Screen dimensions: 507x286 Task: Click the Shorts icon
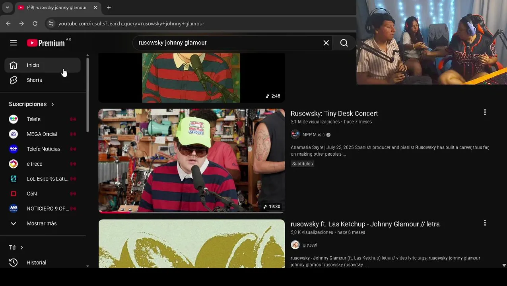14,80
